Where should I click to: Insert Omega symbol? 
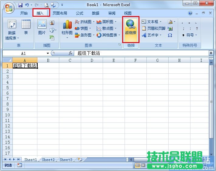tap(170, 35)
